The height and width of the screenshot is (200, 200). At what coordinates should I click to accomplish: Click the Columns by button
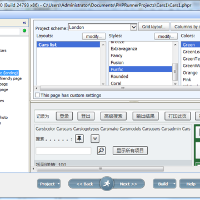pyautogui.click(x=186, y=27)
